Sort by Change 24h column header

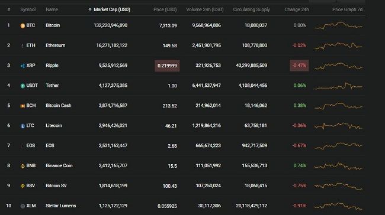click(x=297, y=9)
